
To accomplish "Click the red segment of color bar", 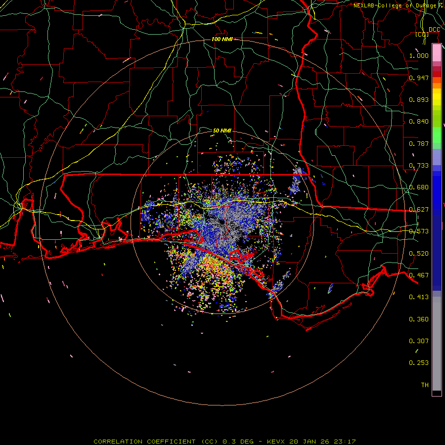I will (x=437, y=74).
